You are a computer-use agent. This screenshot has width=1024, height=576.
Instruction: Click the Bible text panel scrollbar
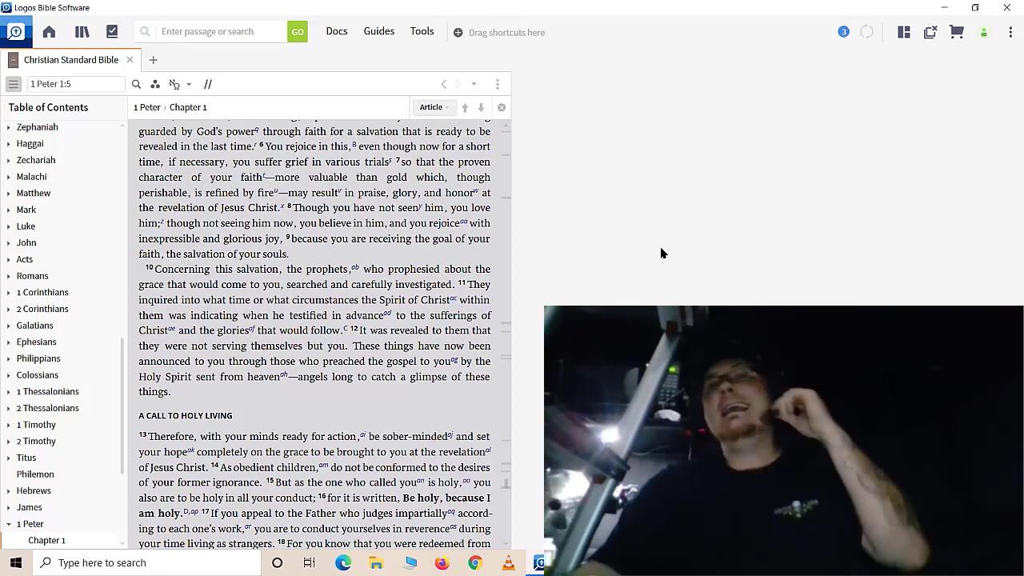(506, 484)
